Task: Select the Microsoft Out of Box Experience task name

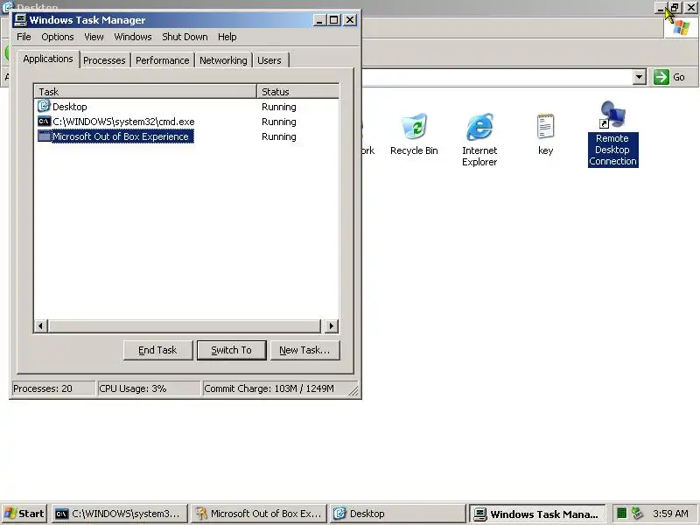Action: click(122, 136)
